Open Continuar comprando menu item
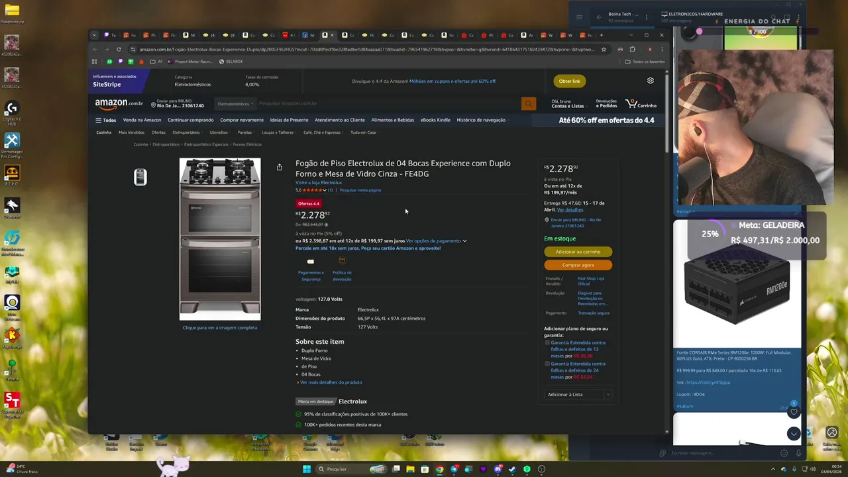Image resolution: width=848 pixels, height=477 pixels. (x=191, y=120)
